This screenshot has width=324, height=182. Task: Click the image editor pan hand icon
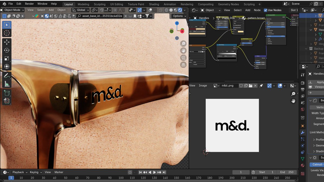[293, 101]
